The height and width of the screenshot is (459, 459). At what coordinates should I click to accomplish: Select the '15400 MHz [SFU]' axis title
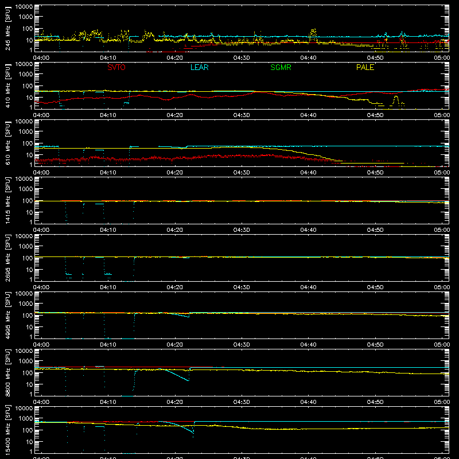7,430
